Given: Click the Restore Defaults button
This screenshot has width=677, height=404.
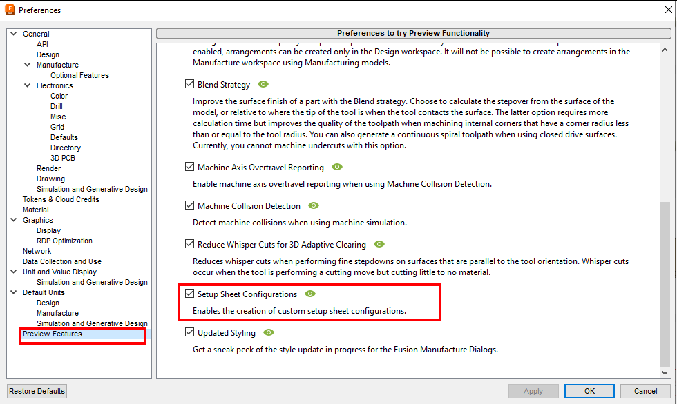Looking at the screenshot, I should point(36,391).
